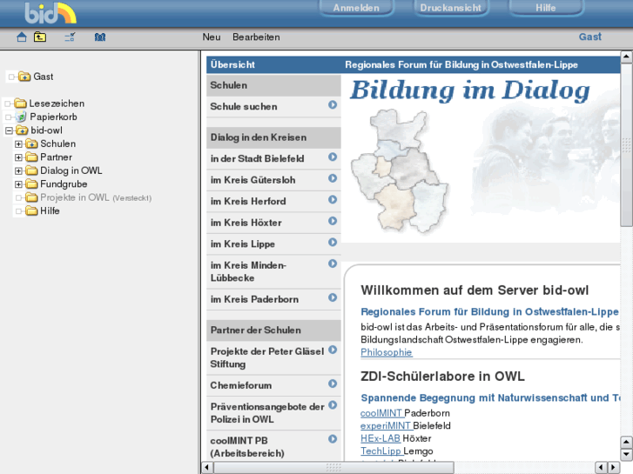Screen dimensions: 633x474
Task: Click the Druckansicht button
Action: [x=450, y=8]
